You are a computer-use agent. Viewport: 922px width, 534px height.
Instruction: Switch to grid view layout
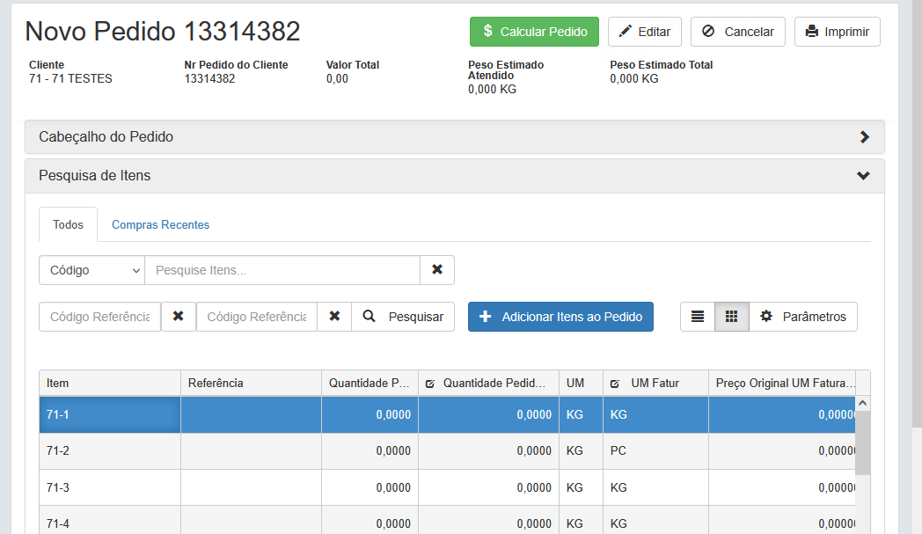pyautogui.click(x=731, y=317)
